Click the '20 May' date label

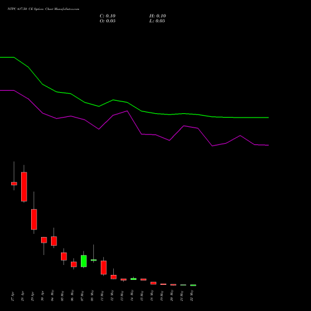(x=172, y=295)
